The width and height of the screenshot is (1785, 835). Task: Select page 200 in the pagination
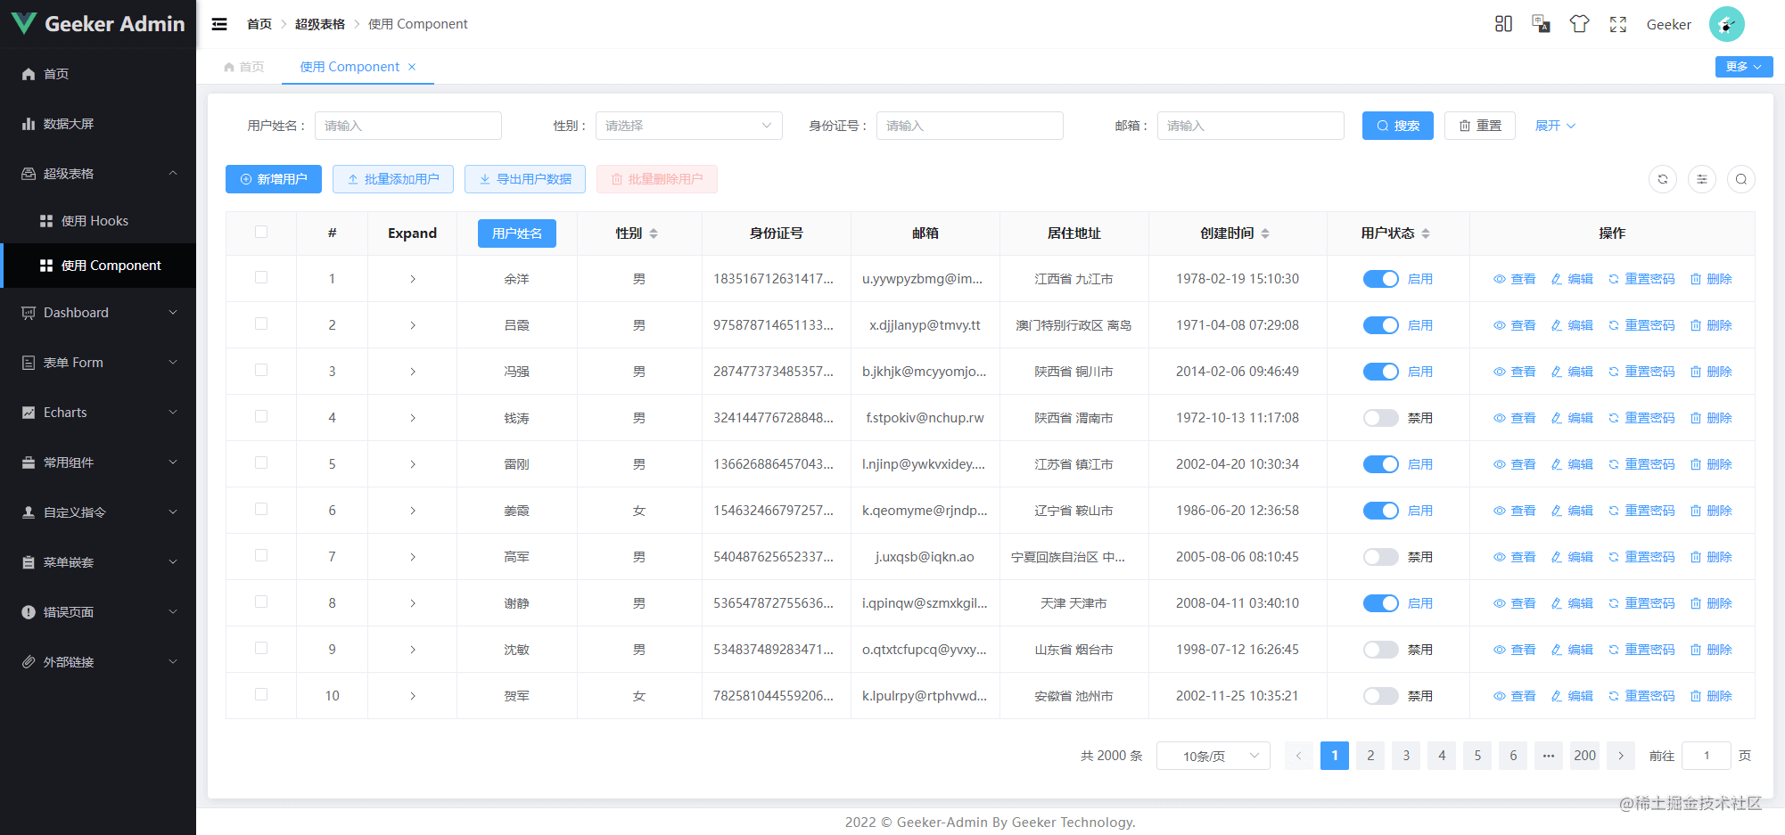[x=1584, y=755]
